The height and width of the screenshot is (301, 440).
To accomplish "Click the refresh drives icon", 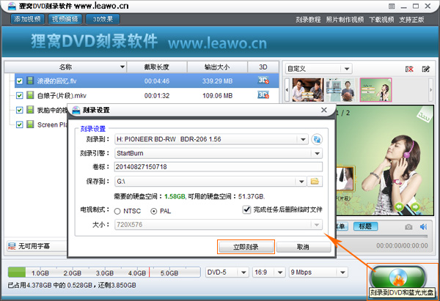I will click(x=317, y=139).
